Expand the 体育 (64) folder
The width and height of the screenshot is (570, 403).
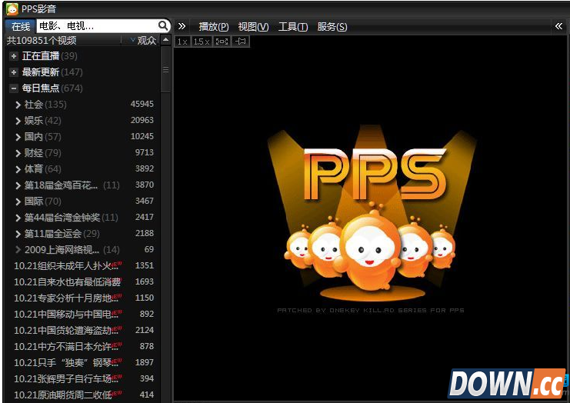point(18,169)
